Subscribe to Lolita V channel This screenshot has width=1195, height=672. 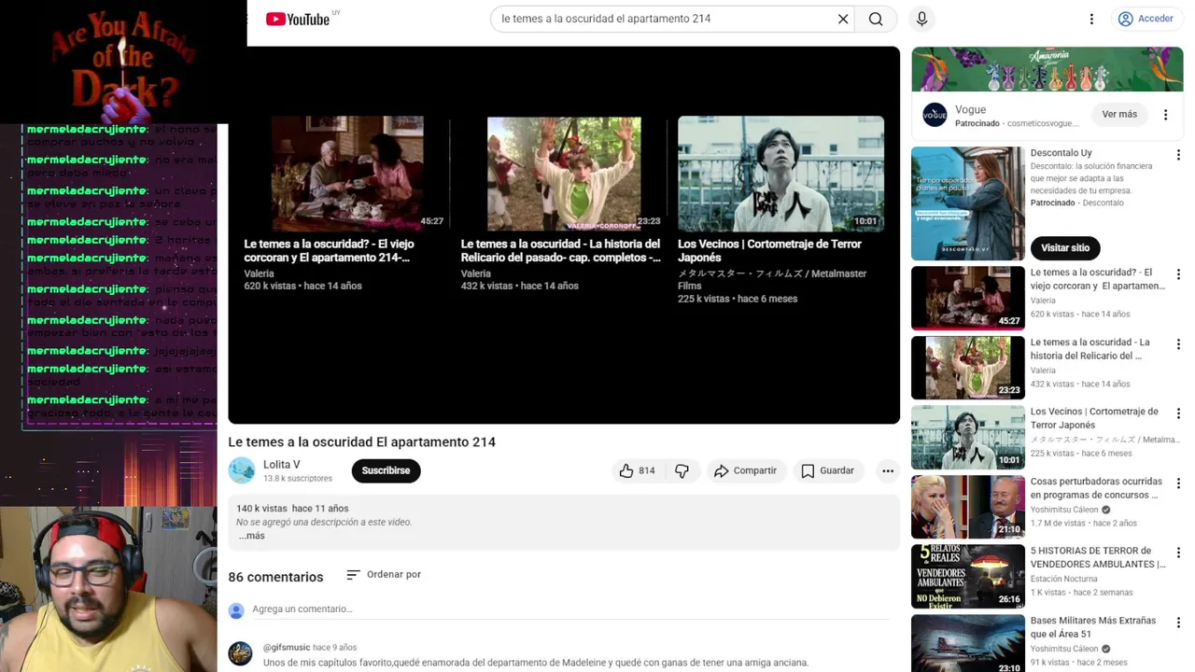[x=387, y=470]
